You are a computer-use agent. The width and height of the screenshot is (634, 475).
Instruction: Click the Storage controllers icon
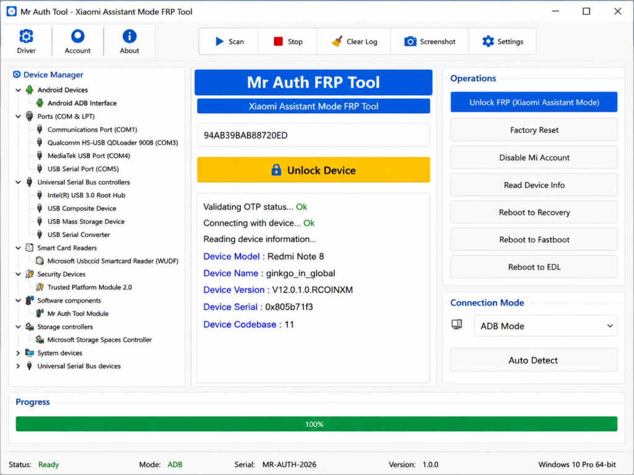[30, 327]
